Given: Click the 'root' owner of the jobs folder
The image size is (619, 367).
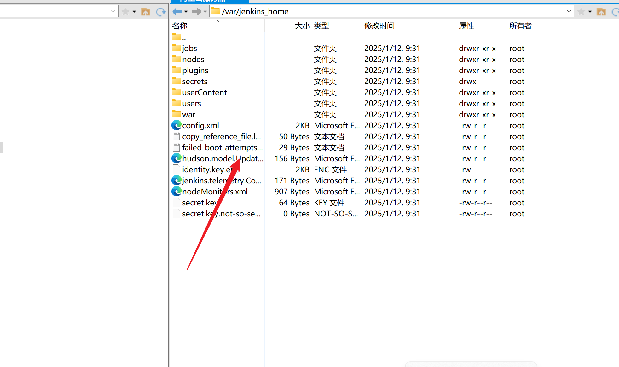Looking at the screenshot, I should click(517, 48).
